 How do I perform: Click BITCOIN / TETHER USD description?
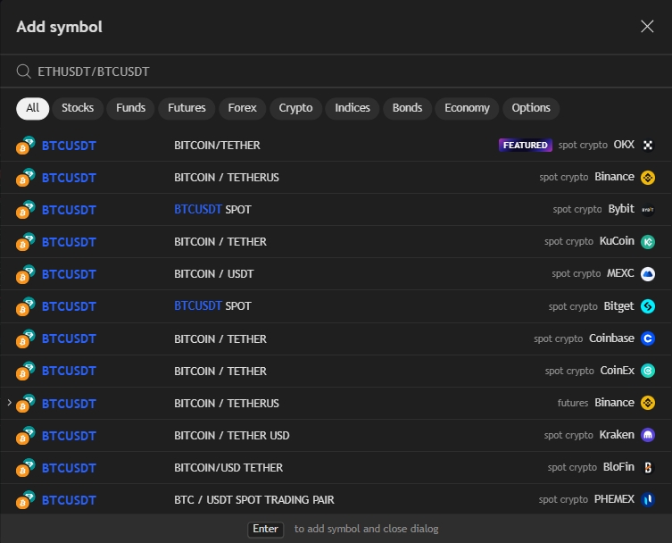(232, 435)
